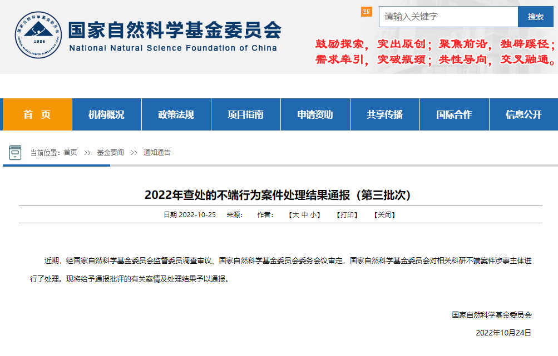The image size is (558, 356).
Task: Open the 政策法规 navigation menu
Action: point(176,114)
